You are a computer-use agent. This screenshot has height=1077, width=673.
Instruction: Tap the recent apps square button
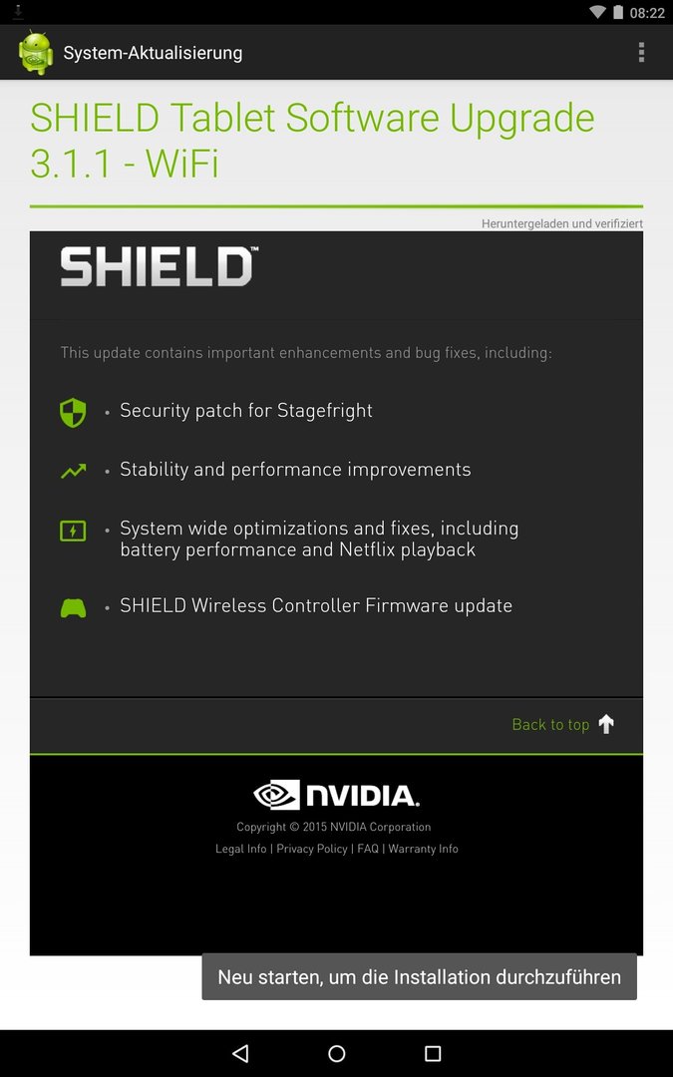tap(433, 1053)
